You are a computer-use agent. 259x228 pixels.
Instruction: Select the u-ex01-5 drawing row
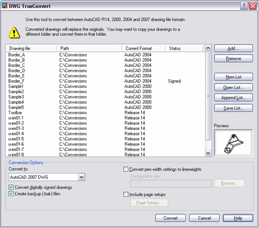click(106, 139)
